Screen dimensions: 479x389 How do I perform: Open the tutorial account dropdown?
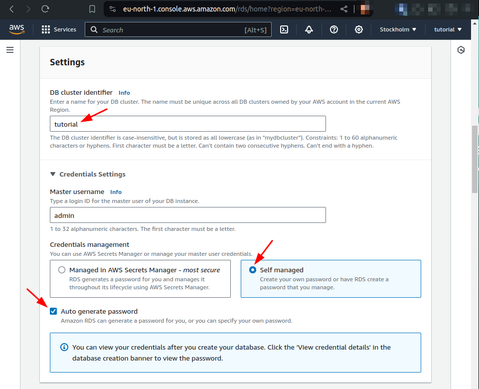coord(447,29)
